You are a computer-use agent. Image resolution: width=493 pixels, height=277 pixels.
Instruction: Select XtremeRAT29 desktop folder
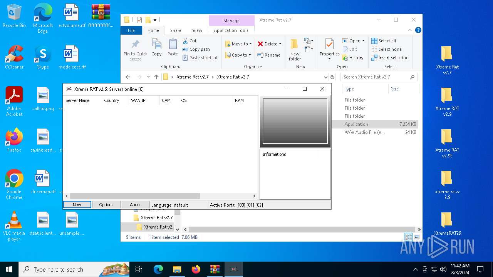447,224
